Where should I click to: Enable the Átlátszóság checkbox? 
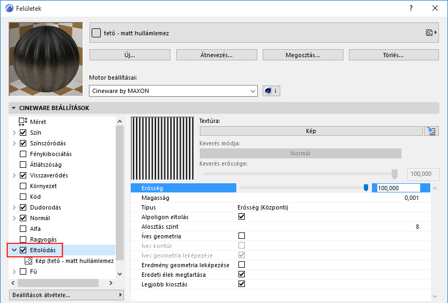tap(23, 165)
